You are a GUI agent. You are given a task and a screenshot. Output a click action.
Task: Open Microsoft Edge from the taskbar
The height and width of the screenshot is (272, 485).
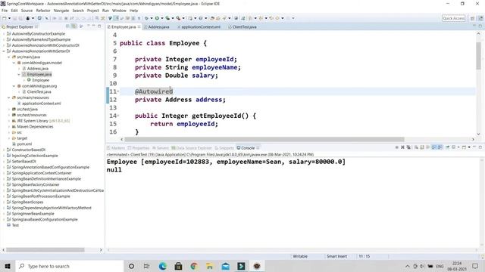point(163,266)
